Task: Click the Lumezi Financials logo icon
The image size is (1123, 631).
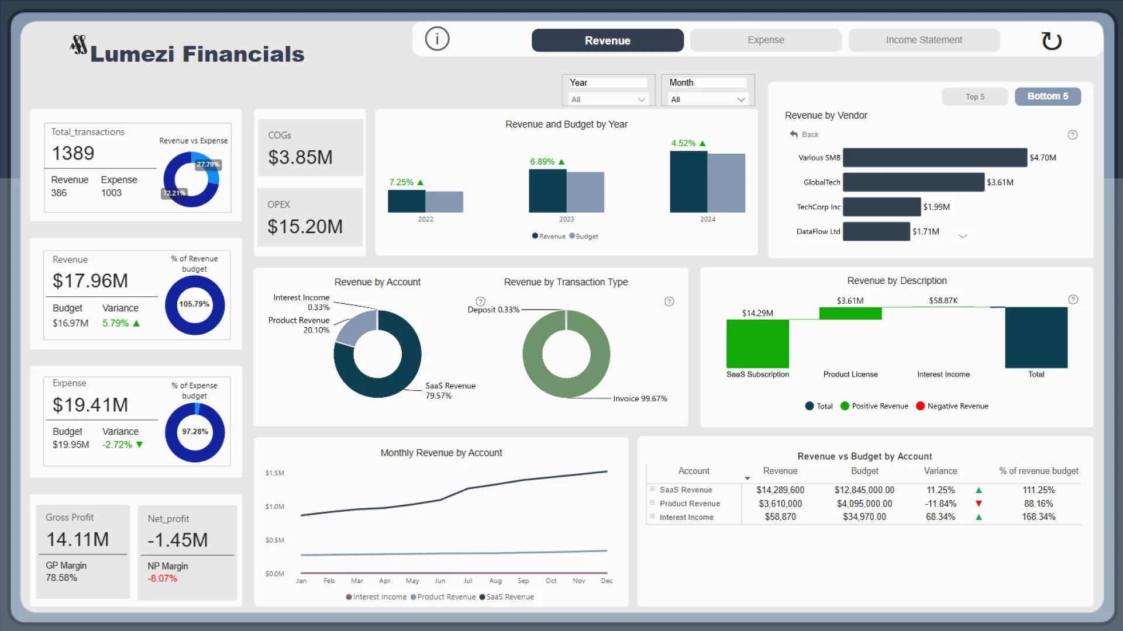Action: click(x=78, y=45)
